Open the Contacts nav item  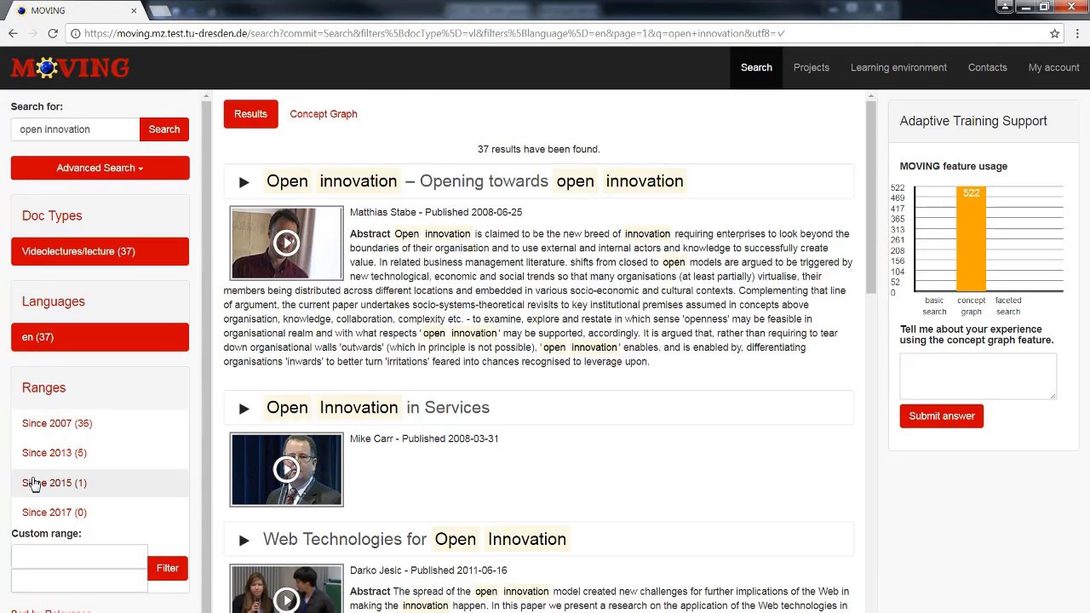pos(988,67)
